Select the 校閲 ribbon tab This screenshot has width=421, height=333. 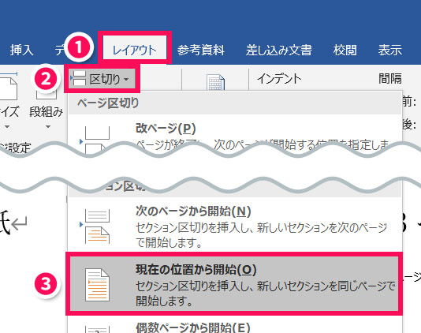345,50
